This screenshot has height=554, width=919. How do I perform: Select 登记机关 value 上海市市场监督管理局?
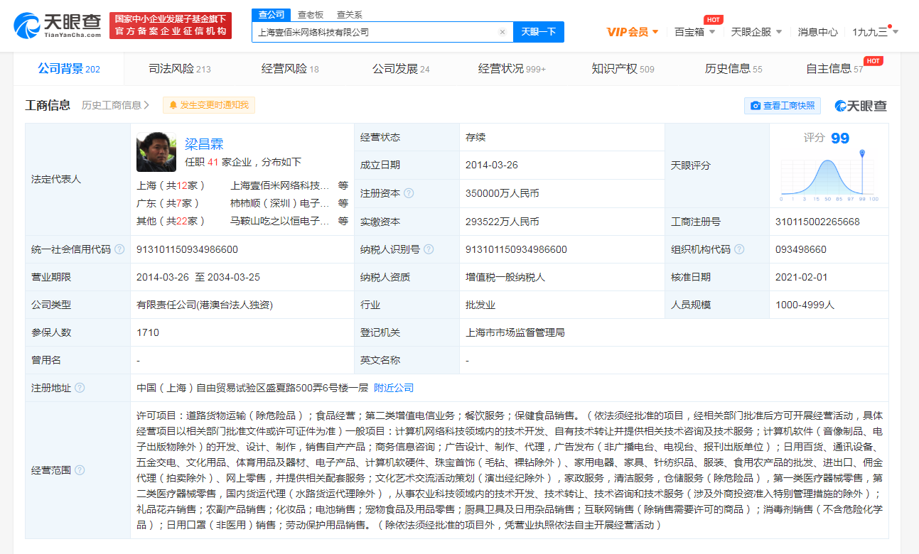point(515,332)
